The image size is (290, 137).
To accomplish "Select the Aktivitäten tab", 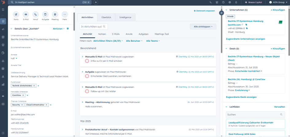I will (x=87, y=17).
